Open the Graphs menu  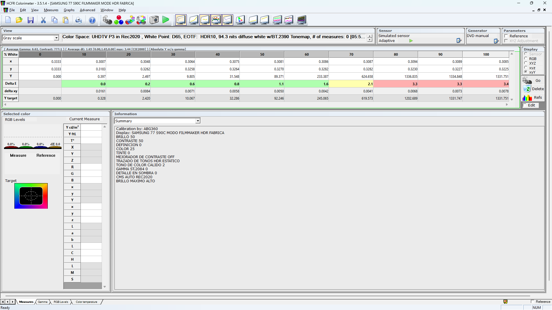click(69, 10)
